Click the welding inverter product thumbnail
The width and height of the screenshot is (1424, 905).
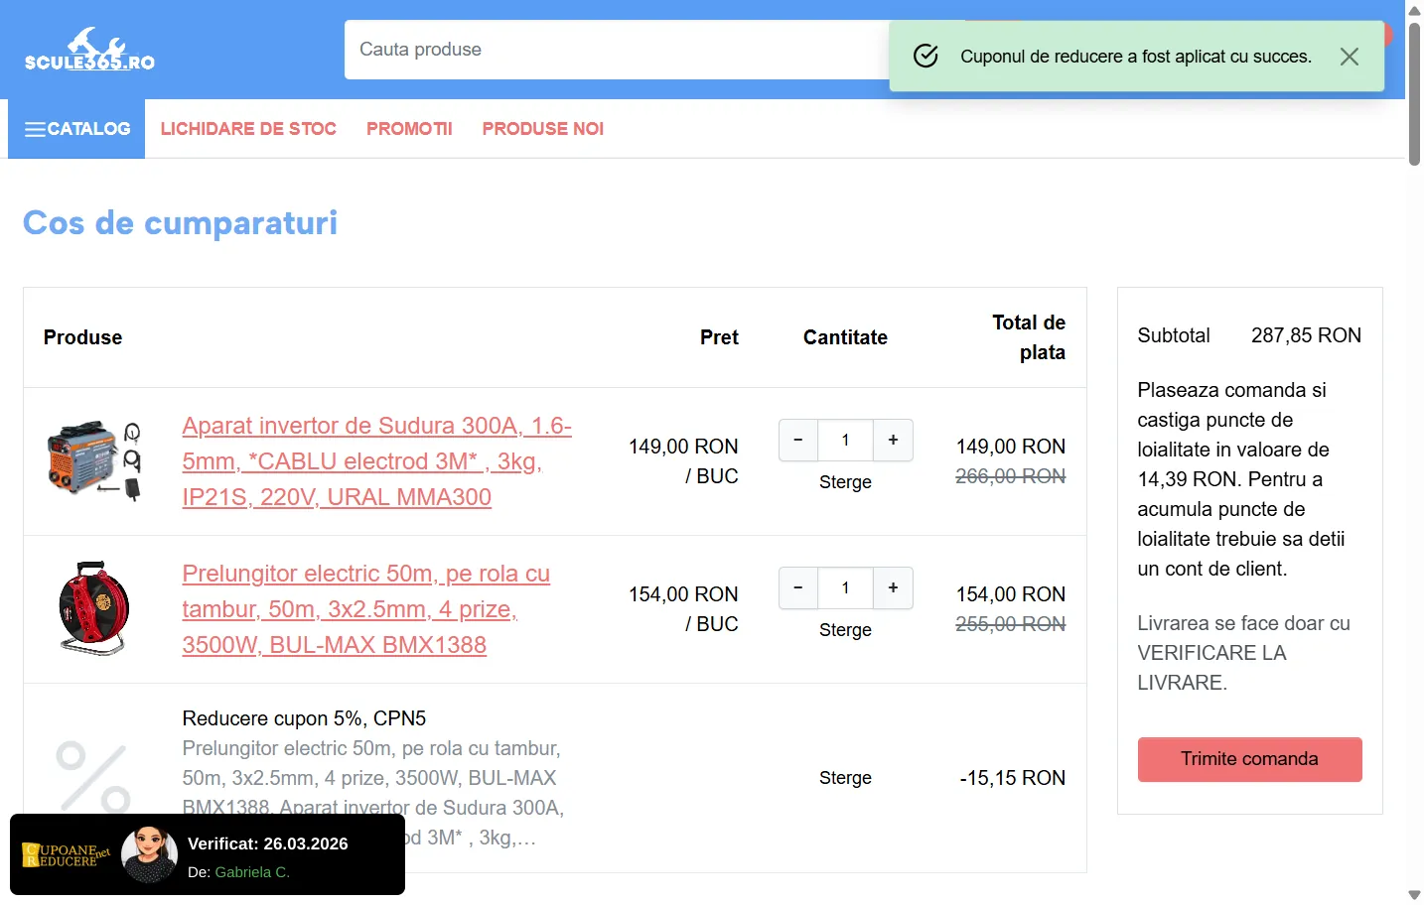tap(95, 461)
